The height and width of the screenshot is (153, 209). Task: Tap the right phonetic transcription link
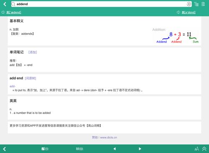tap(189, 12)
